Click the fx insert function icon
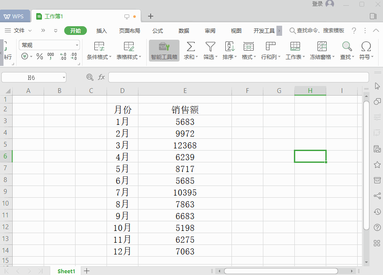This screenshot has height=275, width=383. tap(101, 77)
